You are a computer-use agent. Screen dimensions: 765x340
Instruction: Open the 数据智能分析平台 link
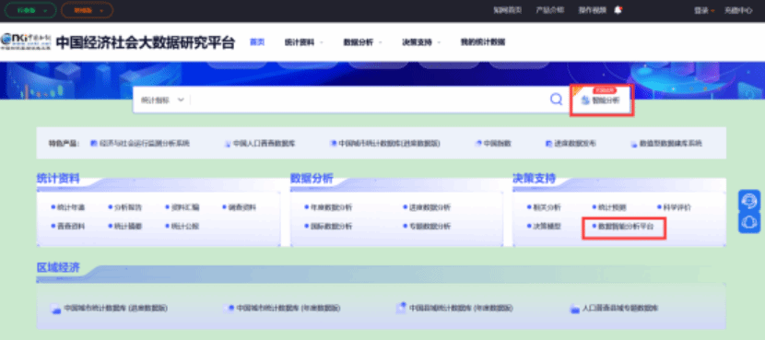(626, 227)
